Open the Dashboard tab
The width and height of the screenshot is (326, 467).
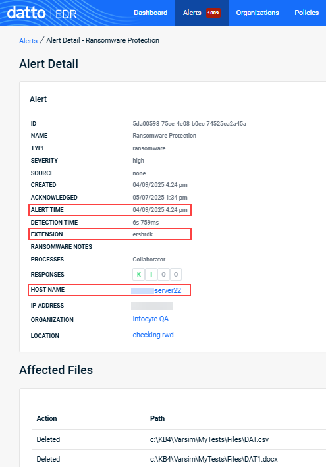151,13
